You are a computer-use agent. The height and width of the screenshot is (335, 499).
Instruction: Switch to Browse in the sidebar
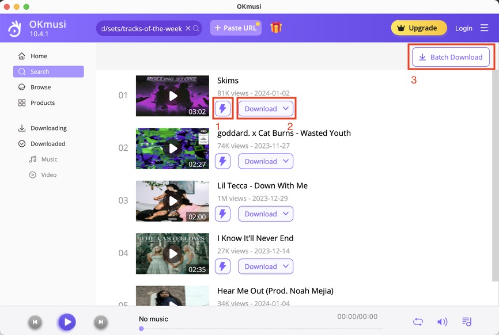[x=40, y=87]
